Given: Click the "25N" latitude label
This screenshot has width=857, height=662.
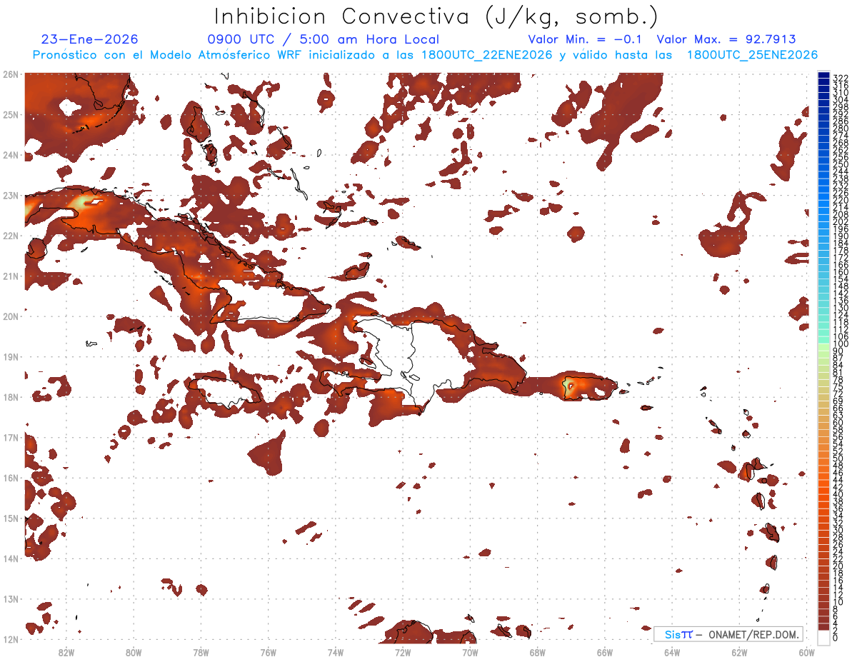Looking at the screenshot, I should 10,114.
